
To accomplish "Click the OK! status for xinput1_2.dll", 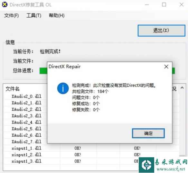I will [78, 155].
